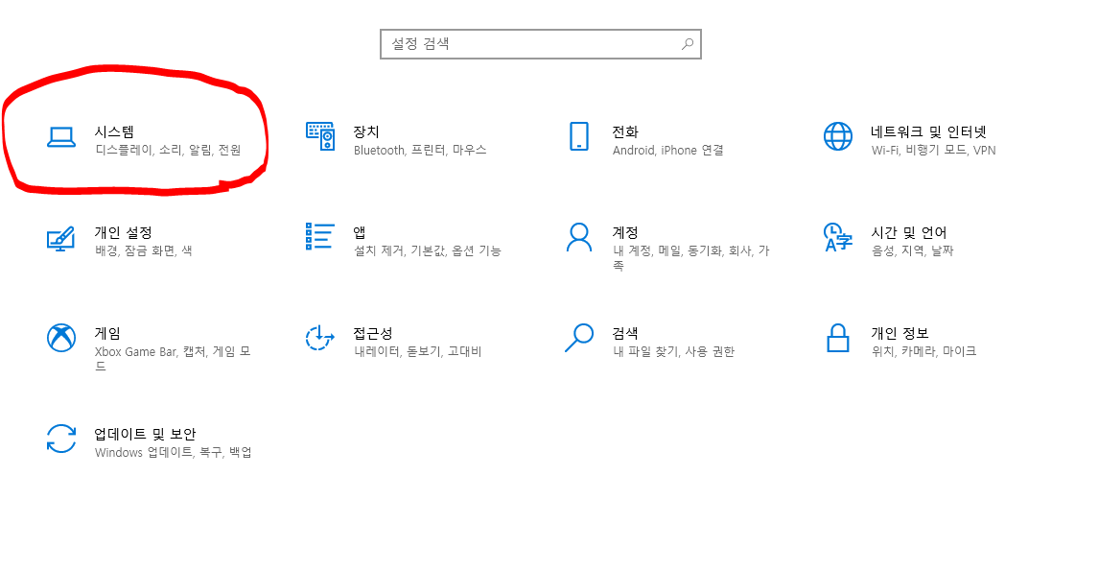Viewport: 1098px width, 571px height.
Task: Click the text 'Bluetooth, 프린터, 마우스'
Action: [420, 150]
